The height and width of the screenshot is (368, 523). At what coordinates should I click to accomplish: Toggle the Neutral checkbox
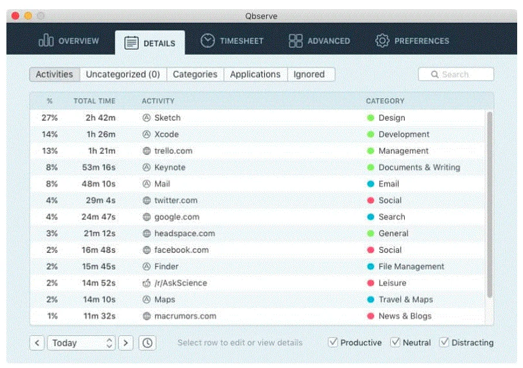395,342
